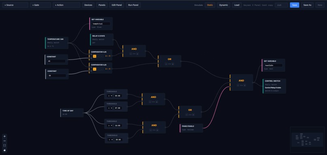Toggle highlighted operator in comparator wired to Constant 45
Viewport: 327px width, 155px height.
point(95,56)
